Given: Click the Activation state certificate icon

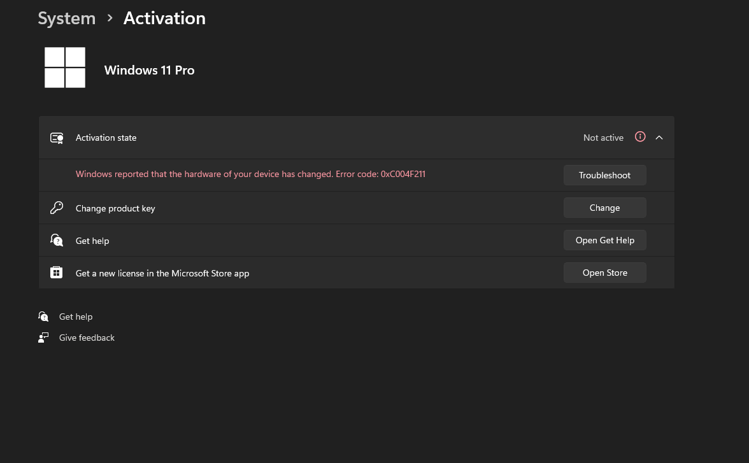Looking at the screenshot, I should pyautogui.click(x=57, y=138).
